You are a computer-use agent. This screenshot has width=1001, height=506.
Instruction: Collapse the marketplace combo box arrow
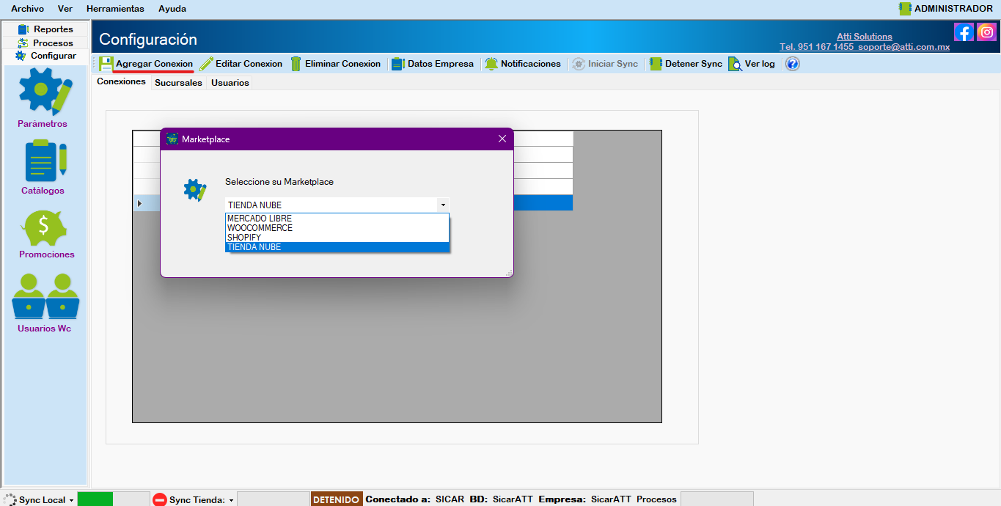pyautogui.click(x=443, y=205)
